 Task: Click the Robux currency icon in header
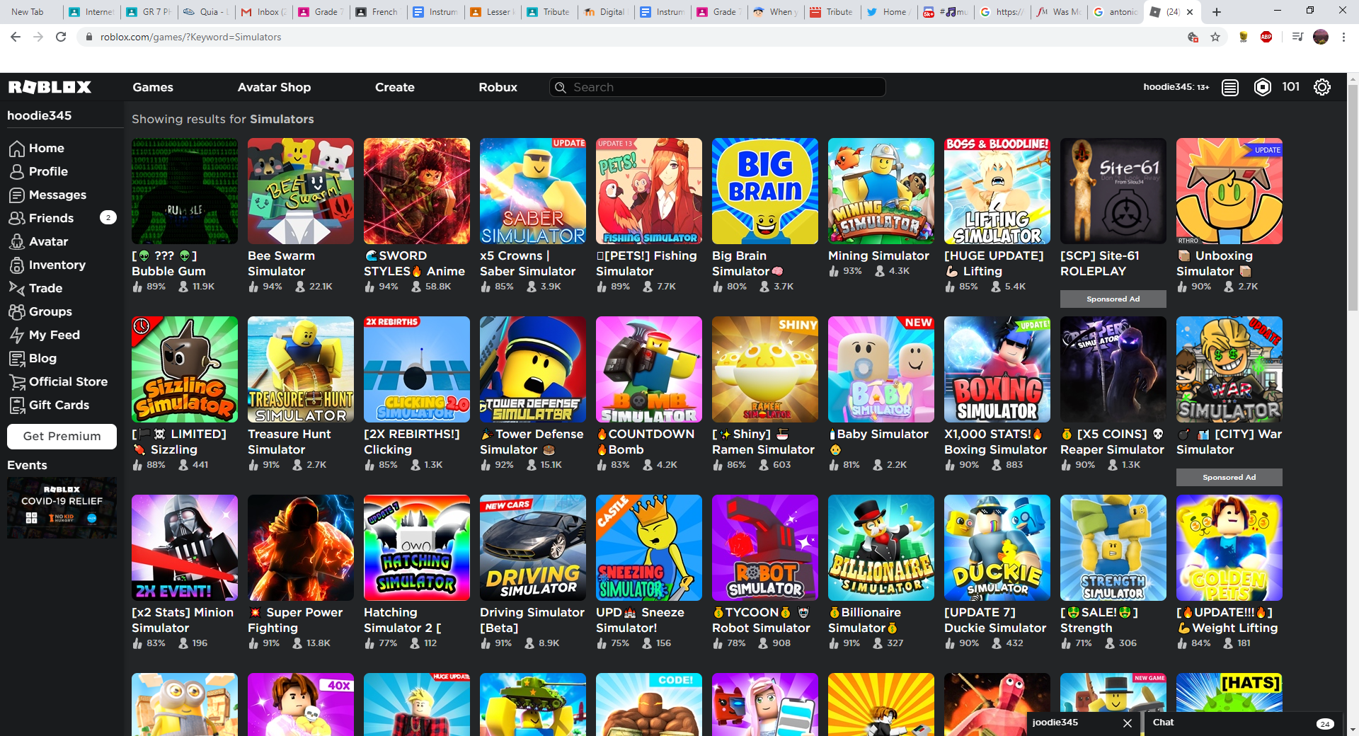(1263, 87)
